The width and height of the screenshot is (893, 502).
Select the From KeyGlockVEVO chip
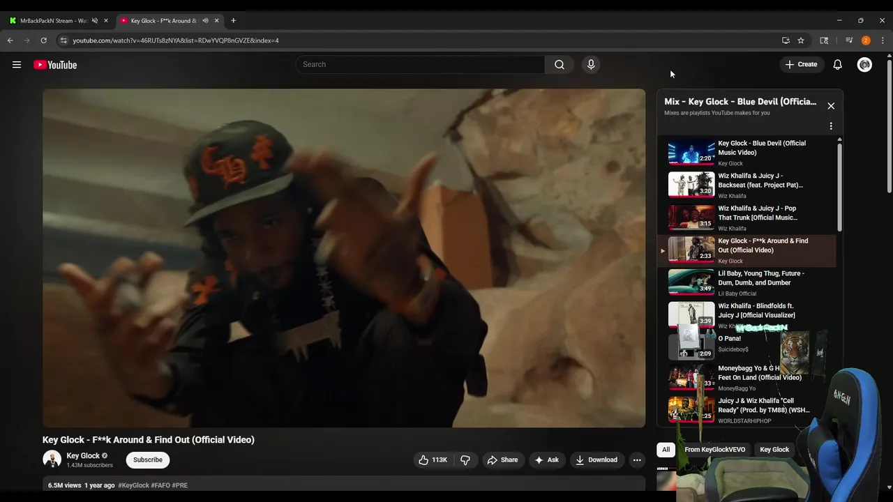pos(714,450)
